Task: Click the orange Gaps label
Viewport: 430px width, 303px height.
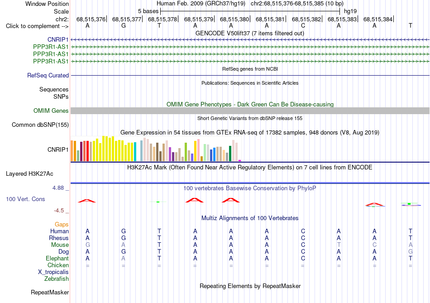Action: coord(62,225)
